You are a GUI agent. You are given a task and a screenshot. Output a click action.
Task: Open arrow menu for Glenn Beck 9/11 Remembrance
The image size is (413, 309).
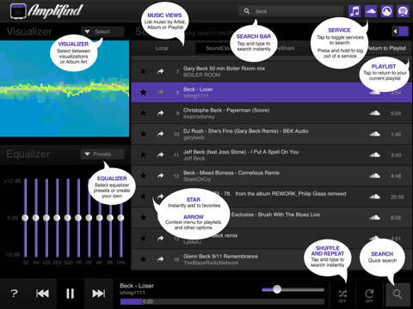[161, 259]
